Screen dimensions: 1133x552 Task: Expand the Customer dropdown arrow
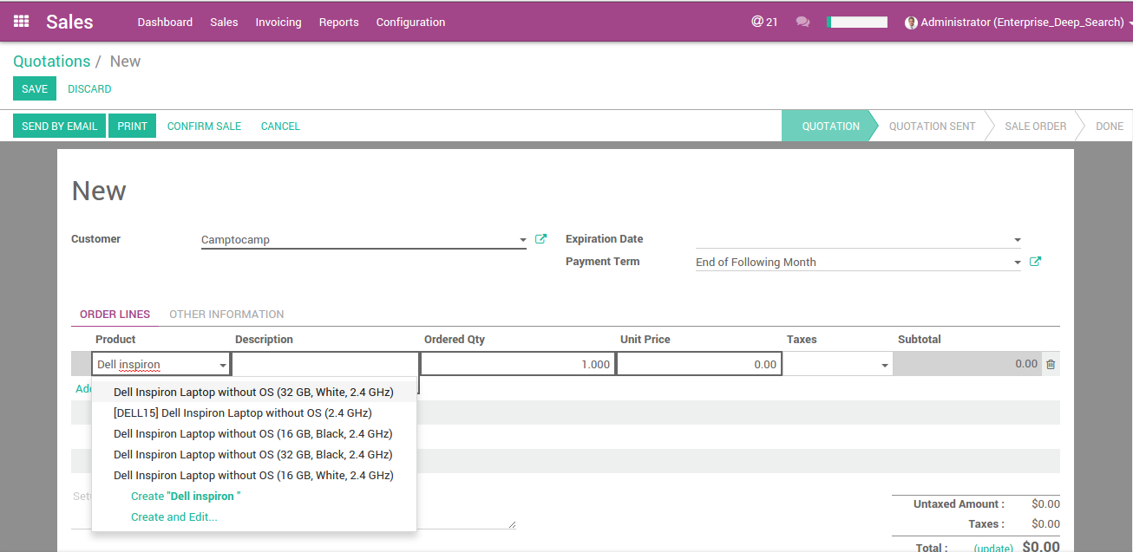pos(522,240)
